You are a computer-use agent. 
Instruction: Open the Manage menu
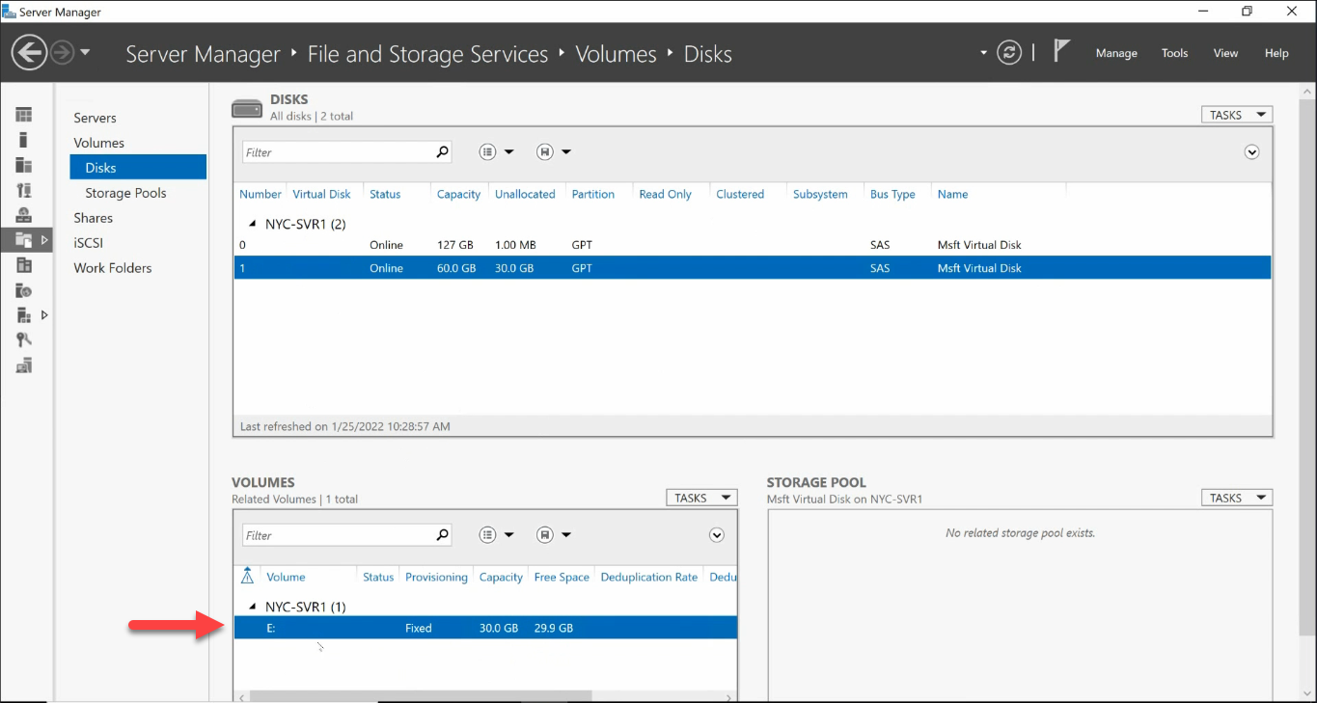(1116, 53)
